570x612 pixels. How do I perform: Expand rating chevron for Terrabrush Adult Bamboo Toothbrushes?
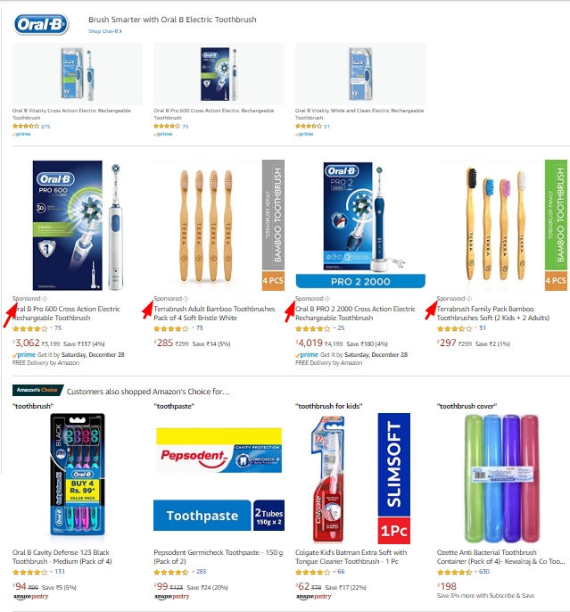(x=193, y=328)
